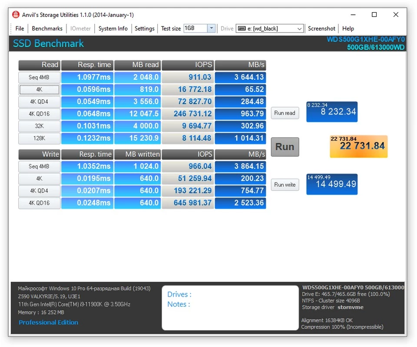Click response time 0.0549ms cell
The width and height of the screenshot is (417, 347).
click(x=87, y=101)
